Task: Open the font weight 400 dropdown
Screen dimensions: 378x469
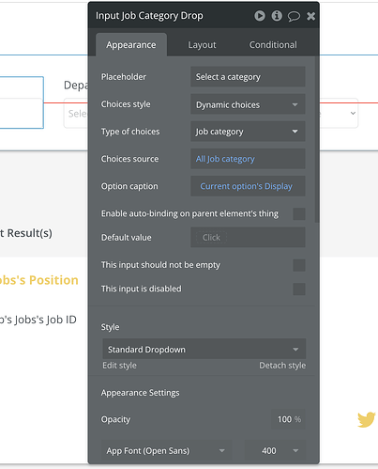Action: (275, 451)
